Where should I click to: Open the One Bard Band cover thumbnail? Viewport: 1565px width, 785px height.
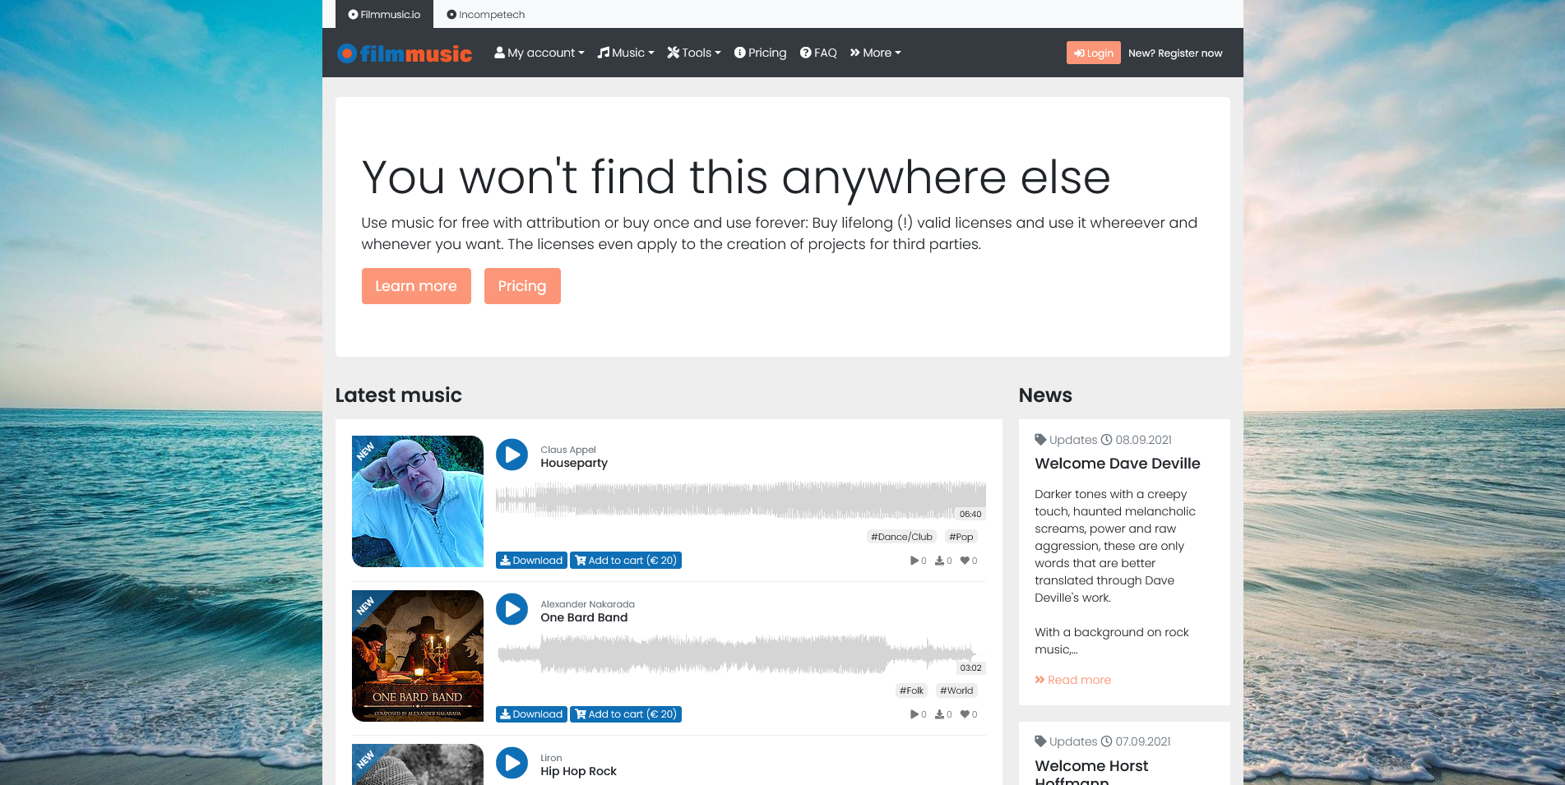pos(418,656)
